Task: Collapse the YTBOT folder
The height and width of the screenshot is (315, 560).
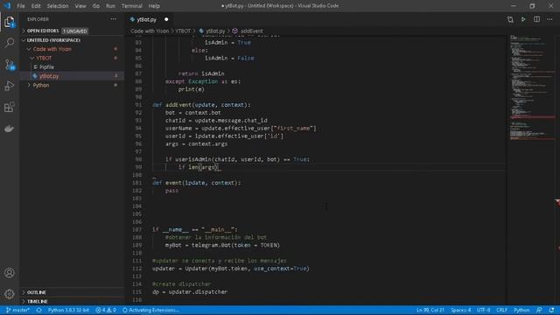Action: tap(44, 58)
